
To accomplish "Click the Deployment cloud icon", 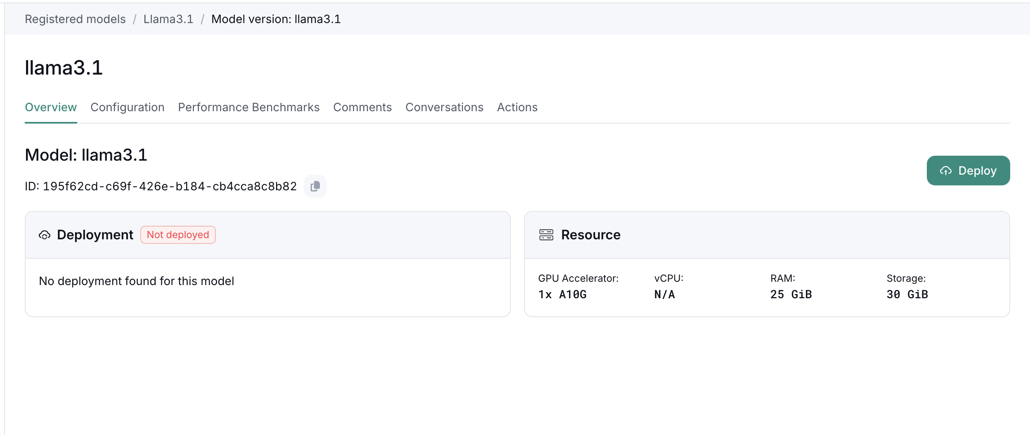I will 45,235.
